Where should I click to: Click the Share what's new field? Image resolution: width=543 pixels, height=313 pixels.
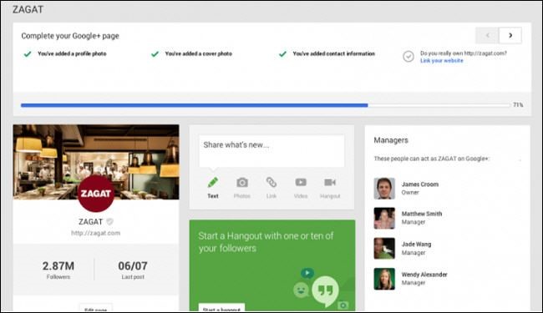click(271, 151)
